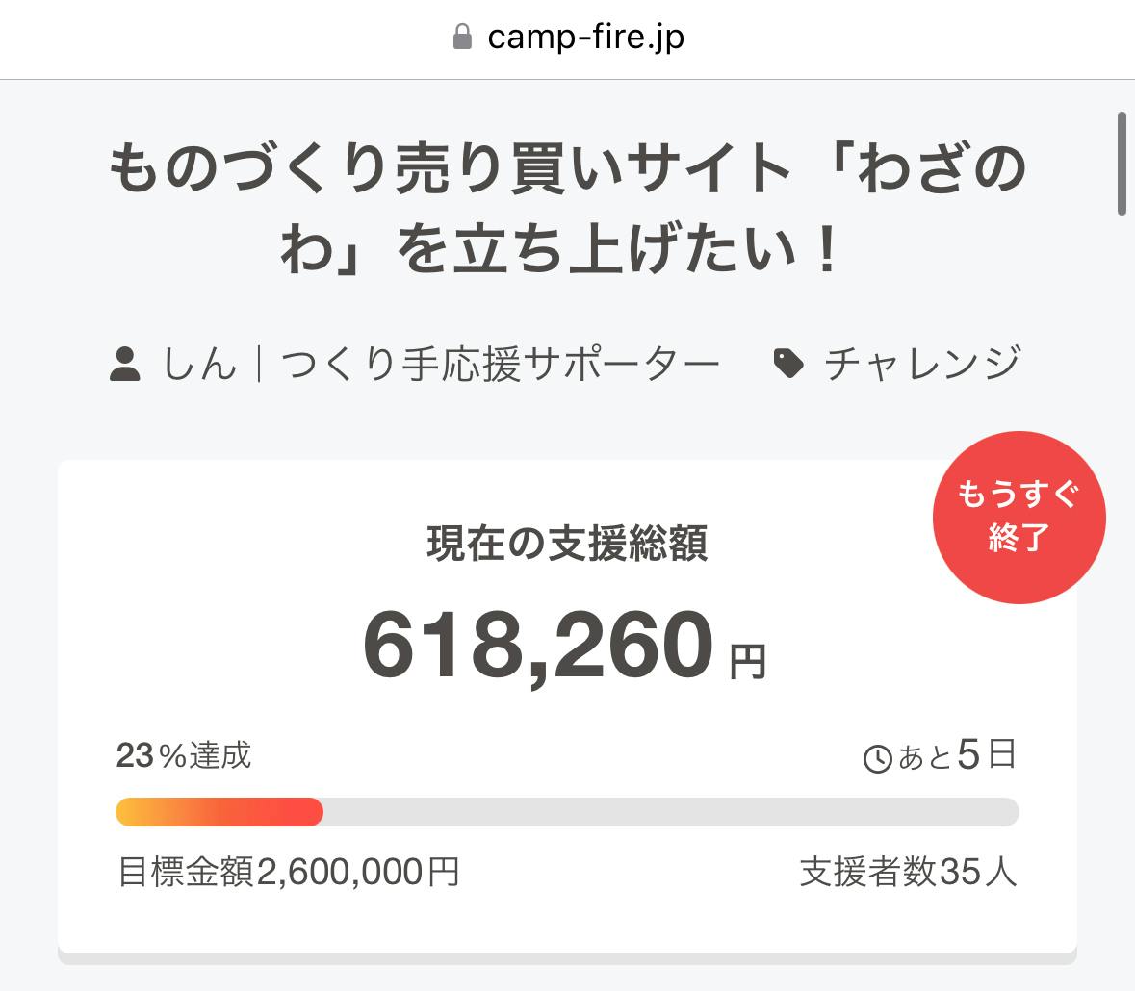Tap the camp-fire.jp URL text
Screen dimensions: 1135x991
pos(586,38)
